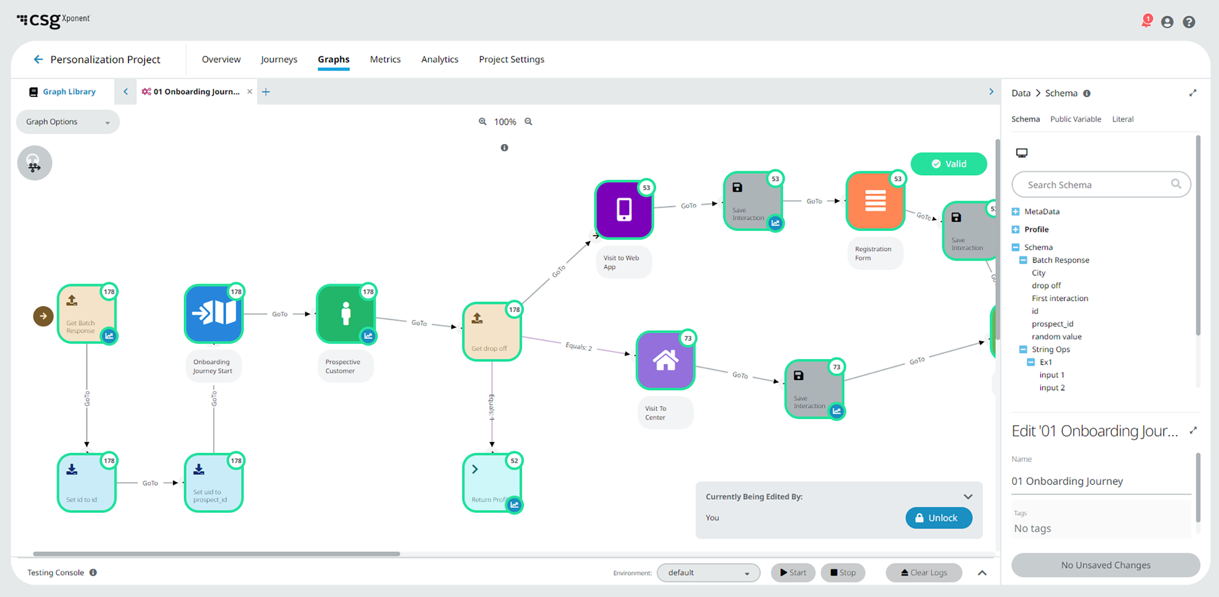Open the Graph Options dropdown
Image resolution: width=1219 pixels, height=597 pixels.
[68, 122]
